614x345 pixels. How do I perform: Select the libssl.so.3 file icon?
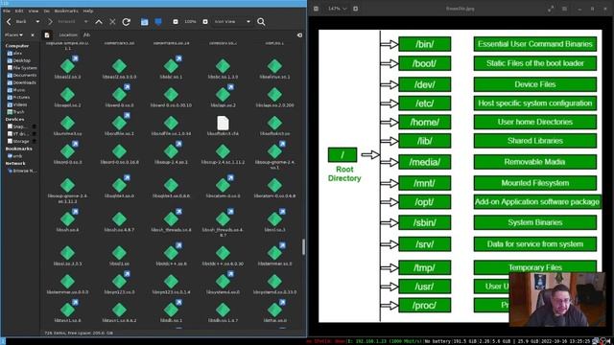(274, 219)
